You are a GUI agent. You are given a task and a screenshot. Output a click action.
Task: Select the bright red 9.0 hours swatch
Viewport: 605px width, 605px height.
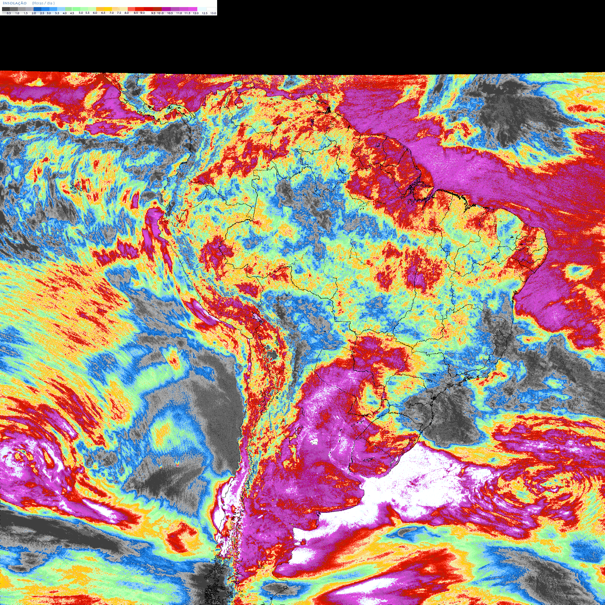click(139, 9)
